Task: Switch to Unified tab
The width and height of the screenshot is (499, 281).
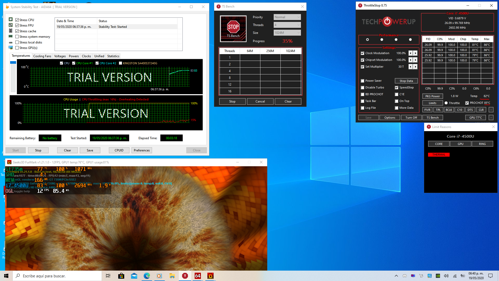Action: pos(99,56)
